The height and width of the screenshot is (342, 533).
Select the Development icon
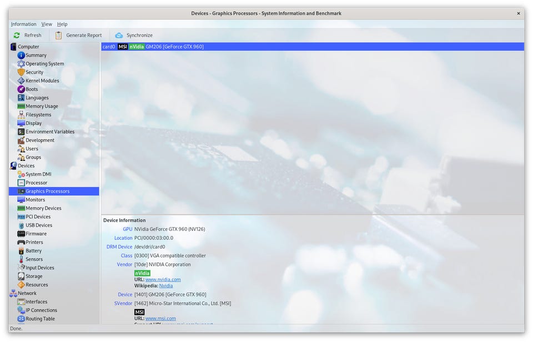tap(21, 140)
